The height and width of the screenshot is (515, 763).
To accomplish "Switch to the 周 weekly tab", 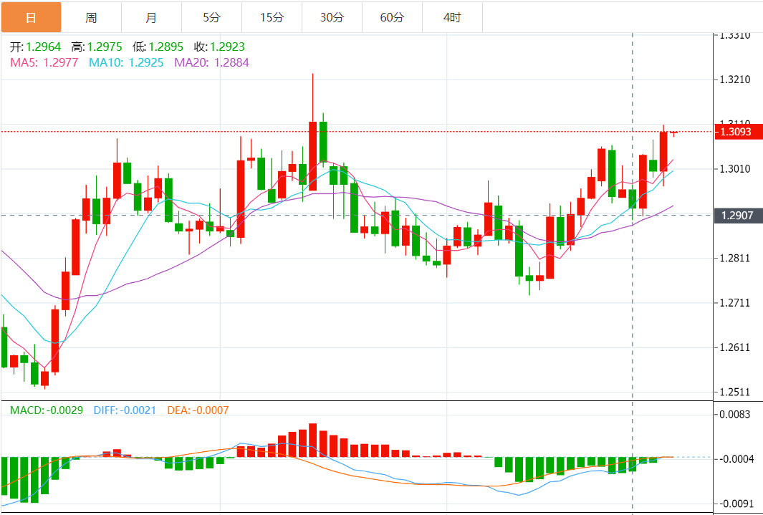I will point(91,17).
